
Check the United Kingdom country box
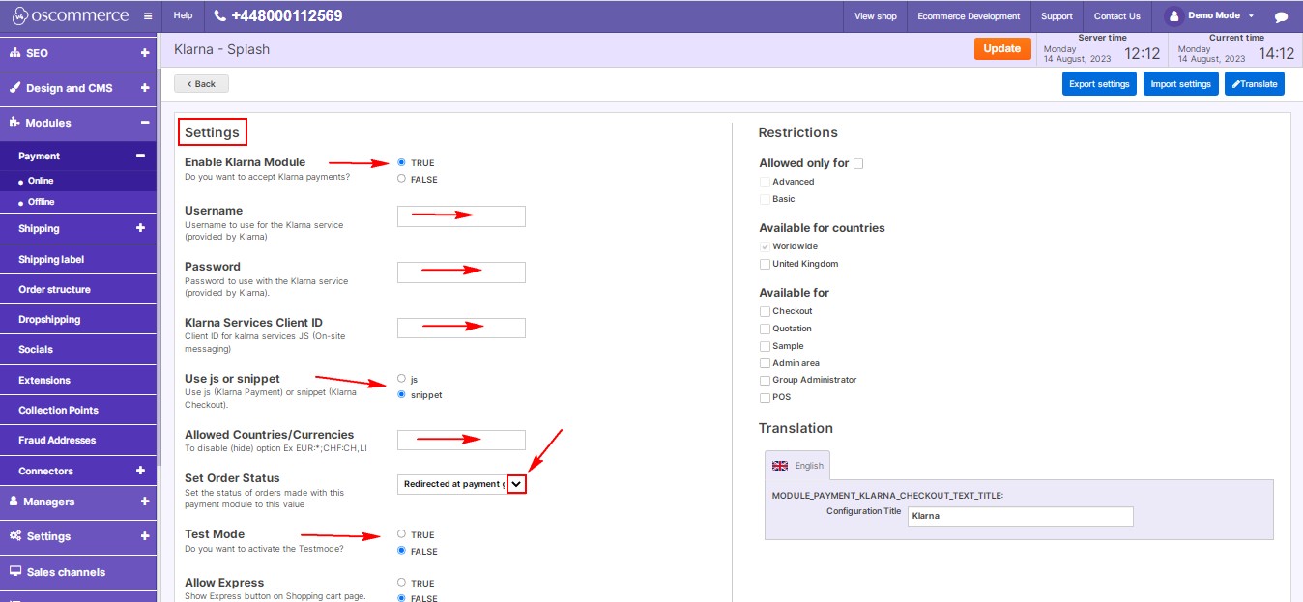765,264
